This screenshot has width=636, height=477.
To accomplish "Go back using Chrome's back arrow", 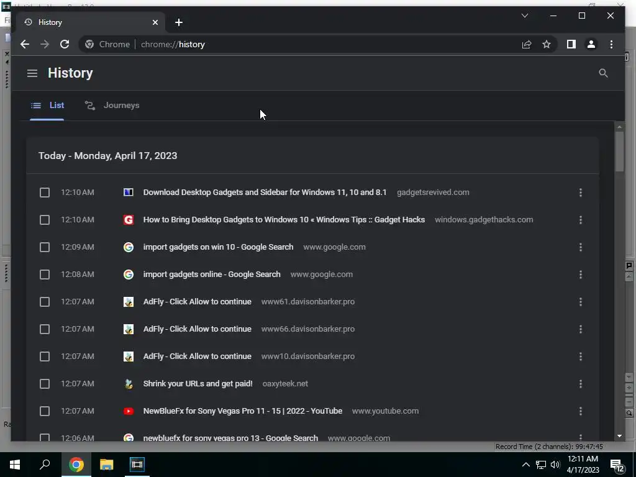I will [x=25, y=44].
